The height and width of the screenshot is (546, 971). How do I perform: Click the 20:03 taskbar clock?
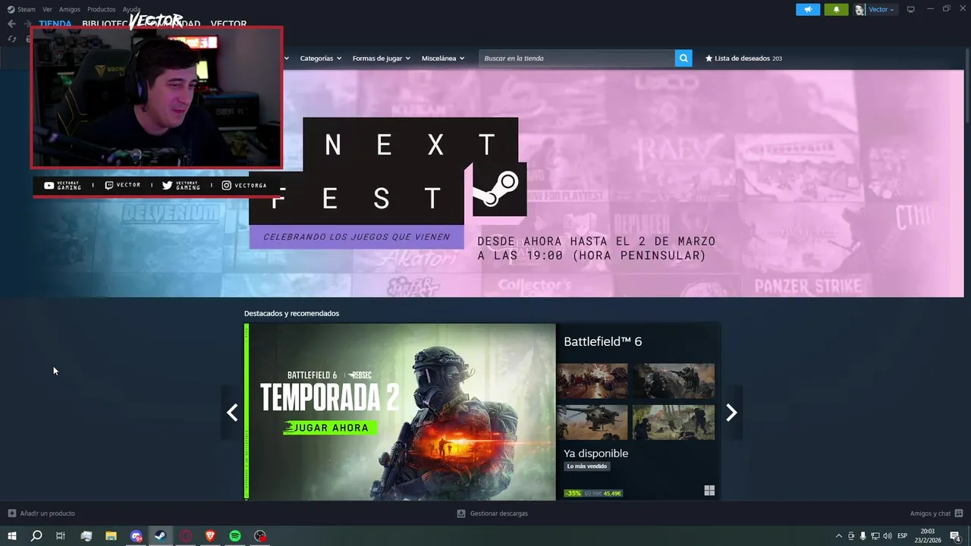coord(928,536)
